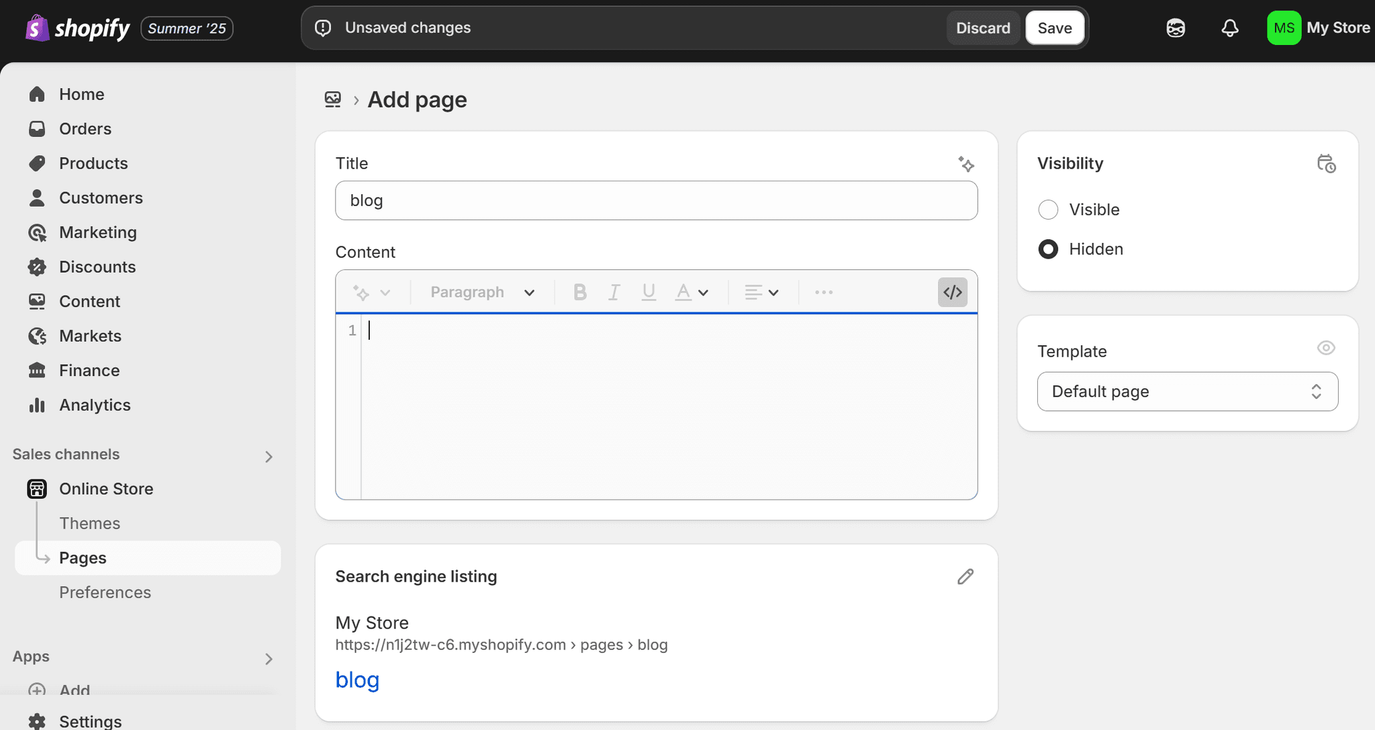Click the Products tag icon
The image size is (1375, 730).
point(37,163)
